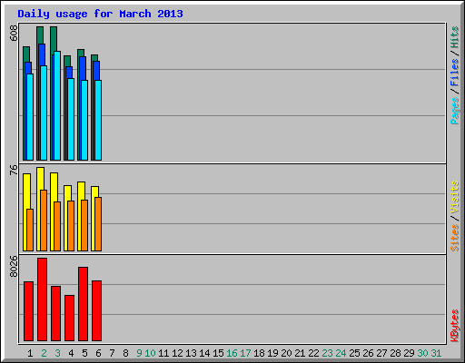Click the orange Sites bar for day 4
This screenshot has height=363, width=465.
click(71, 226)
